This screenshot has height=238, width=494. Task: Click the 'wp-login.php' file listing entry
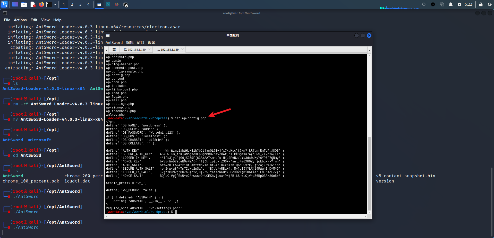point(117,97)
